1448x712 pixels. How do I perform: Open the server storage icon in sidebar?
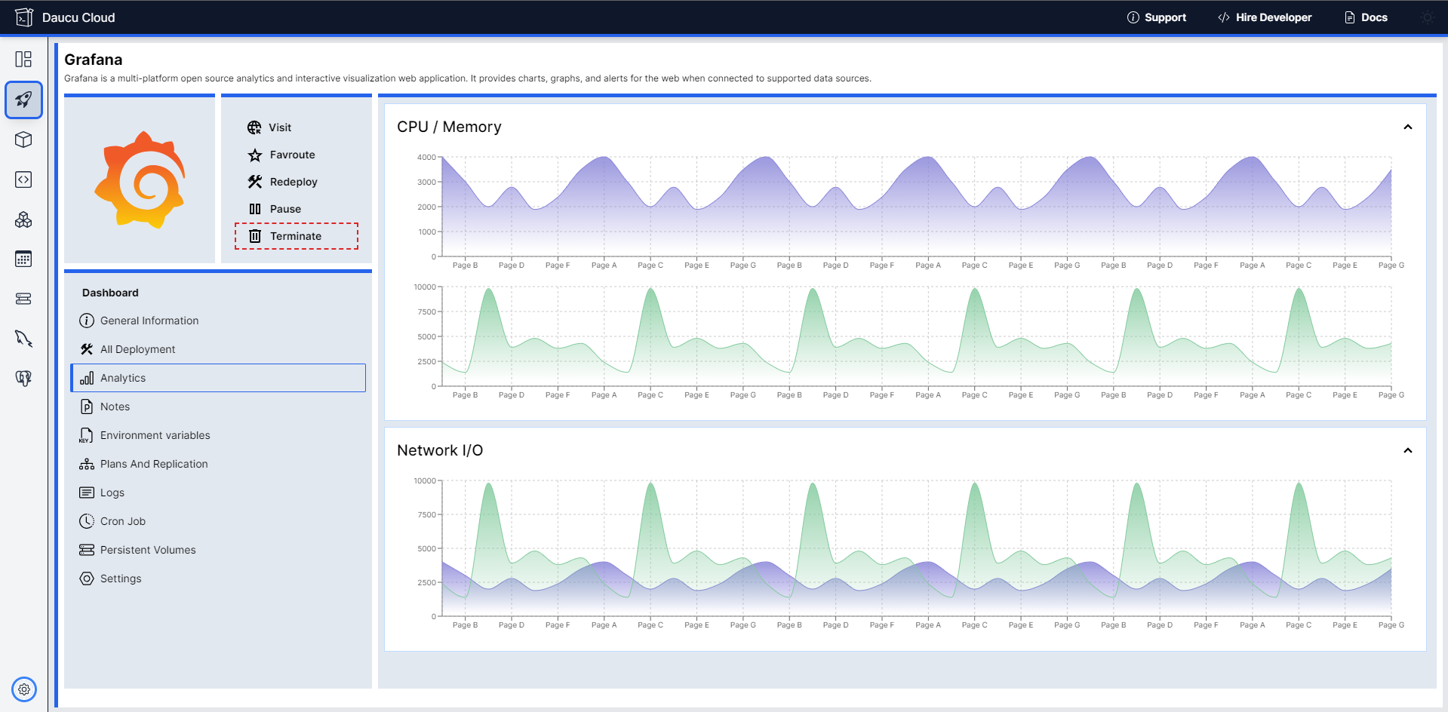(x=23, y=299)
